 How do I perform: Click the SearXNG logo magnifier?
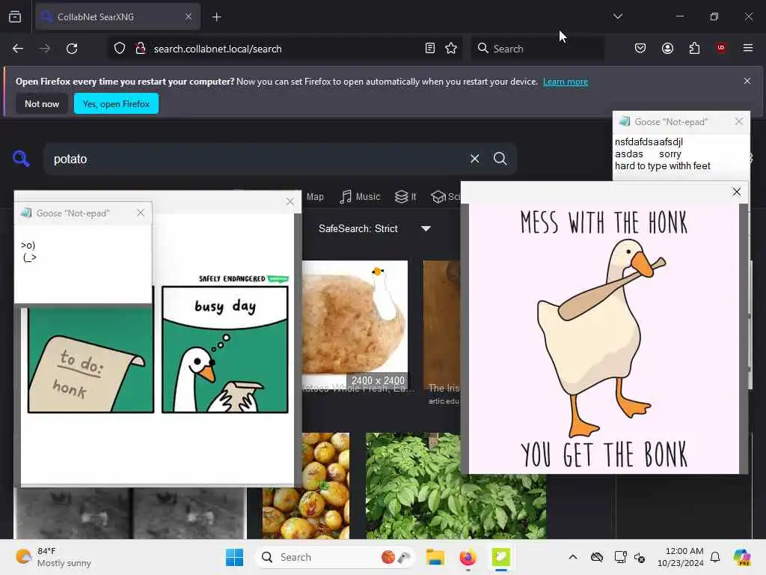point(21,159)
